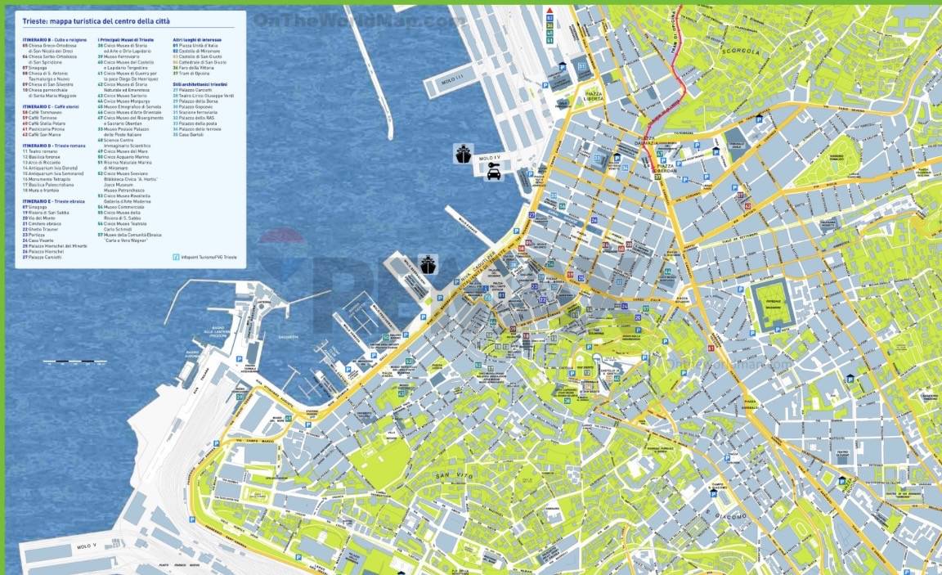This screenshot has width=942, height=575.
Task: Select 'I Principali Musei di Trieste' heading
Action: 128,39
